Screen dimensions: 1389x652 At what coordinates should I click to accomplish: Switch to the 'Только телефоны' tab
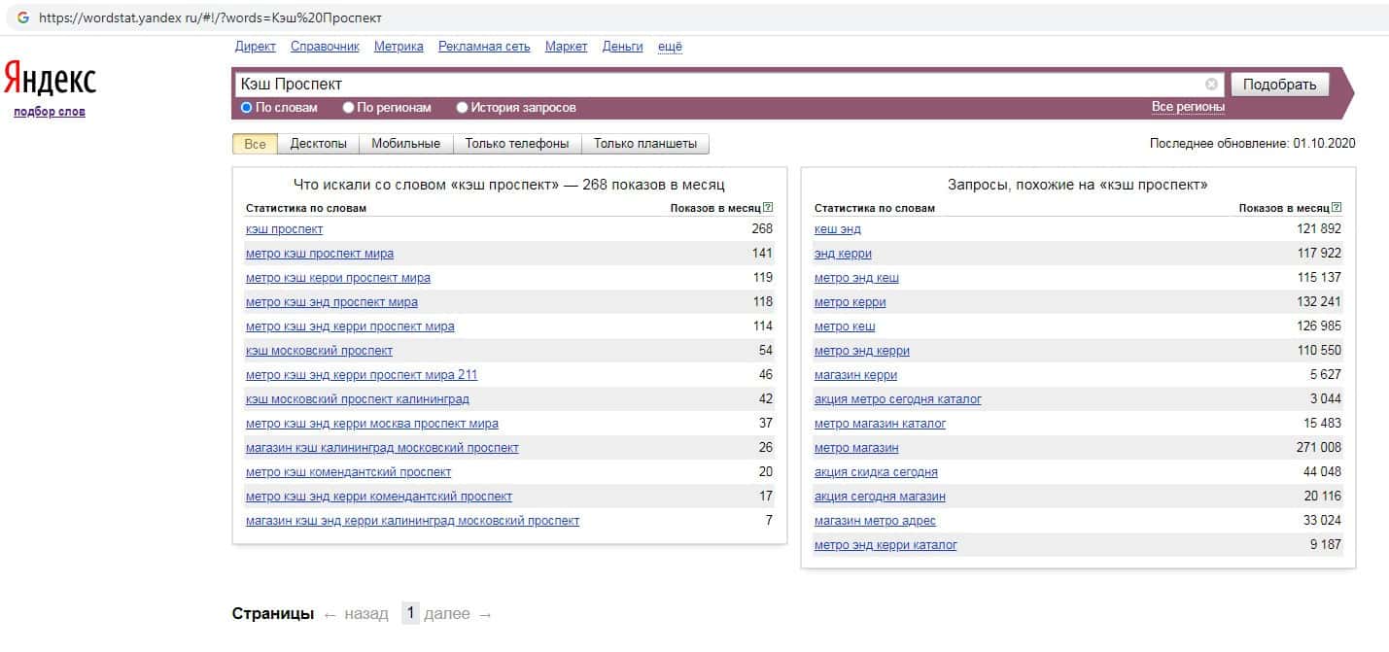pyautogui.click(x=516, y=144)
